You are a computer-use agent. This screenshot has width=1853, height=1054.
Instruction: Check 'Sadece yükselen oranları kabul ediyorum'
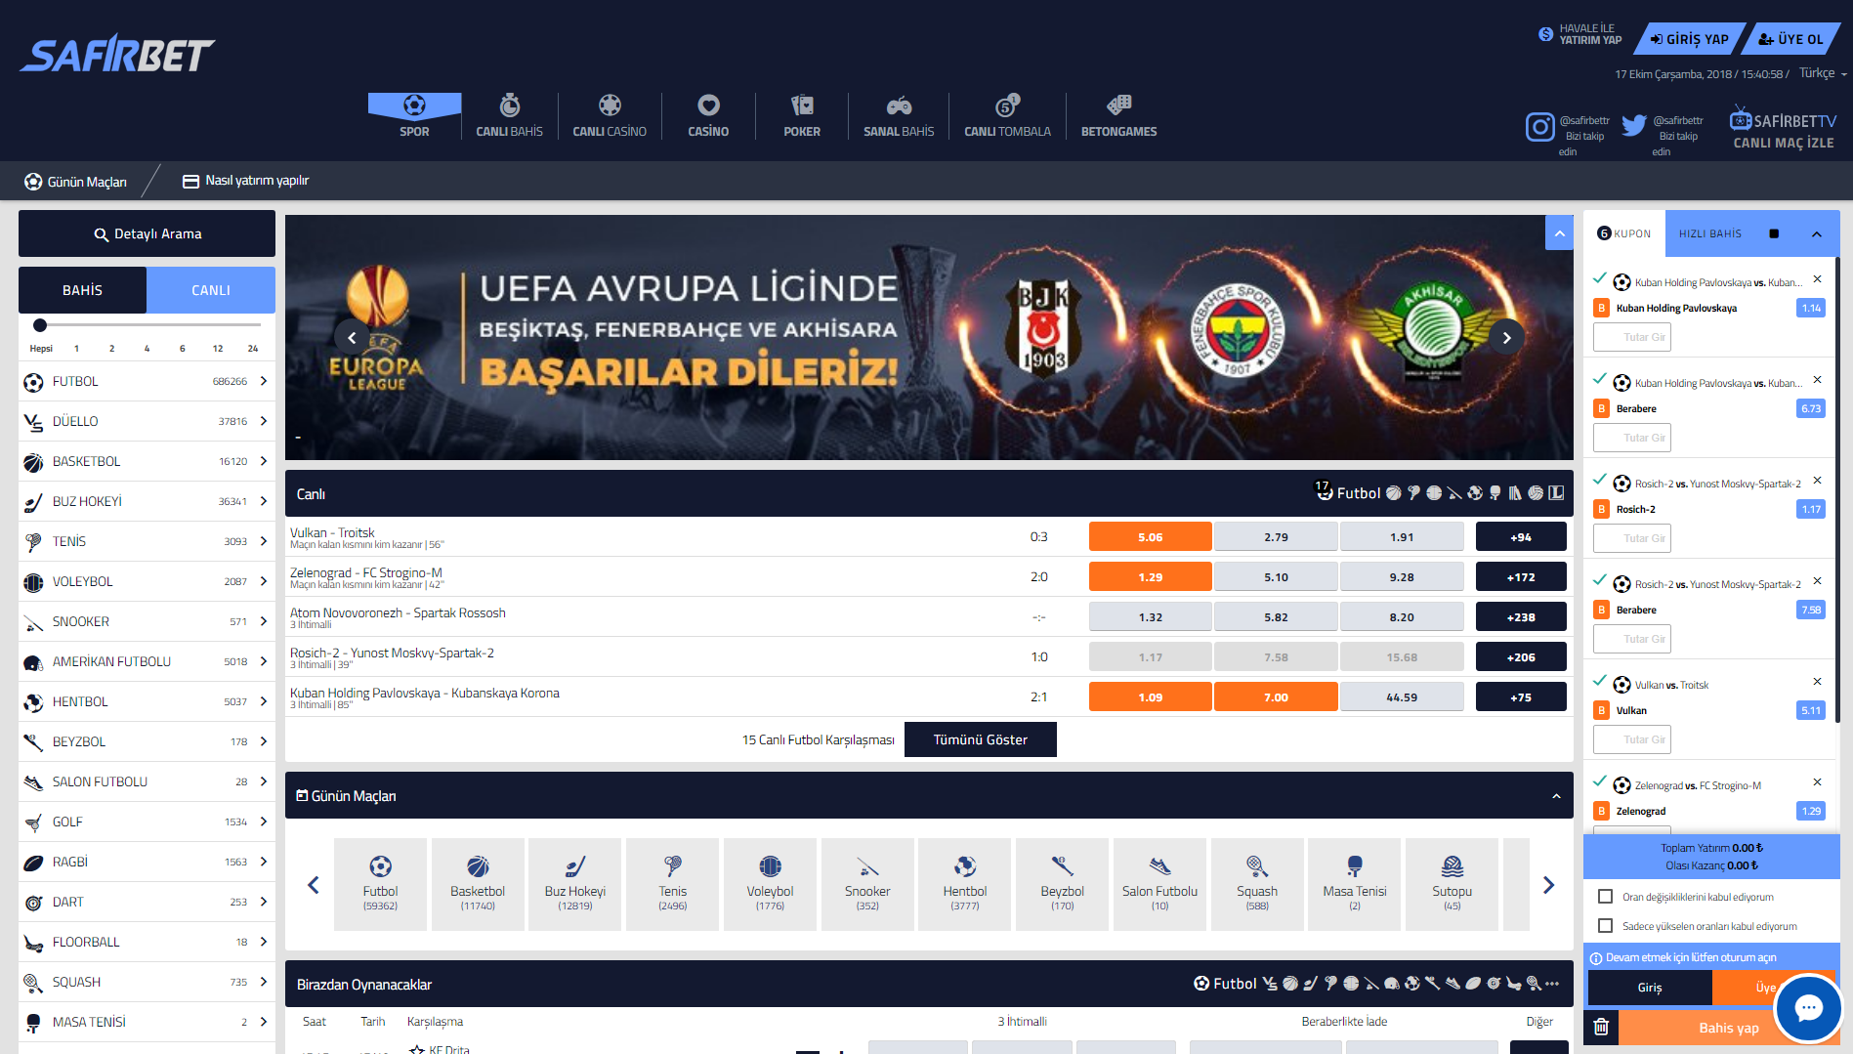pyautogui.click(x=1605, y=926)
